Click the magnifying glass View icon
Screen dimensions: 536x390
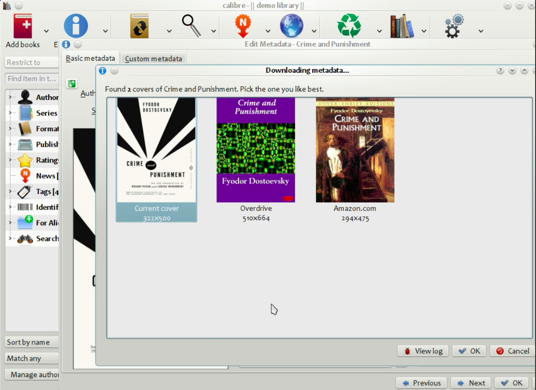click(x=192, y=26)
